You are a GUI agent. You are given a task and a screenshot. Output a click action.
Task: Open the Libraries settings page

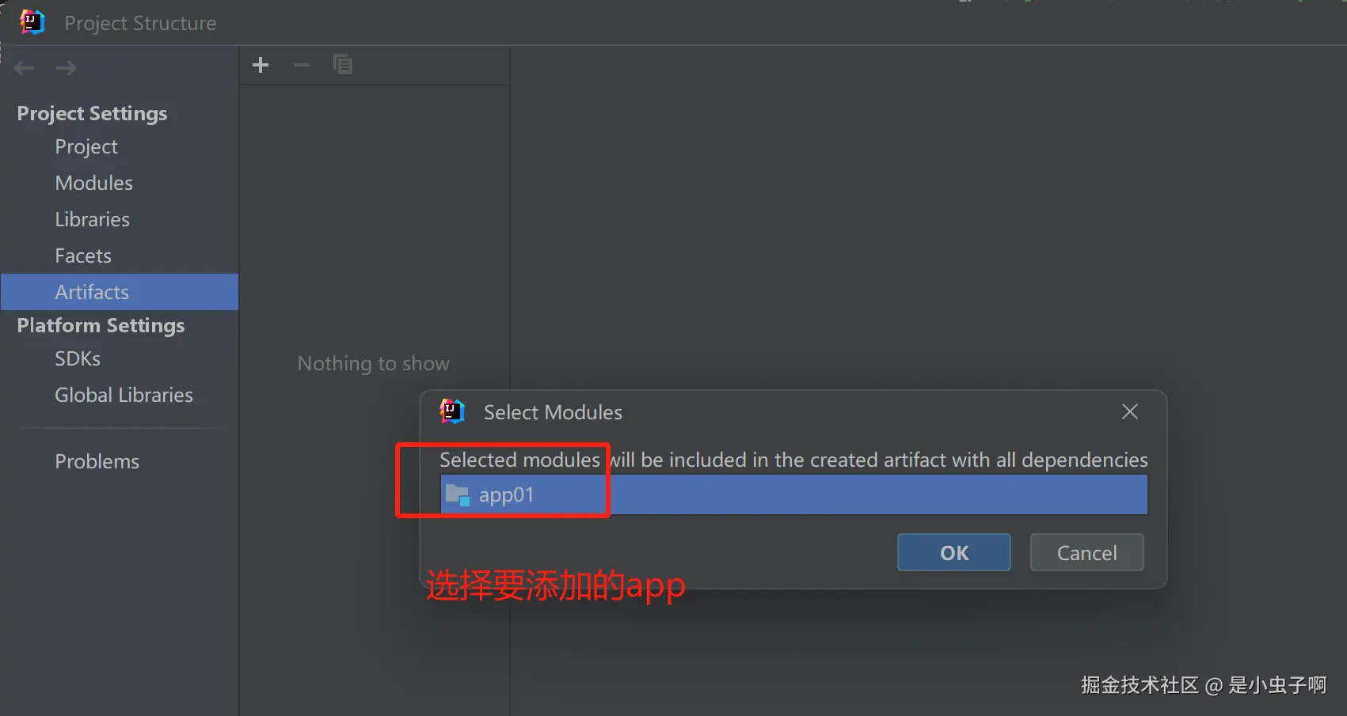click(x=93, y=220)
